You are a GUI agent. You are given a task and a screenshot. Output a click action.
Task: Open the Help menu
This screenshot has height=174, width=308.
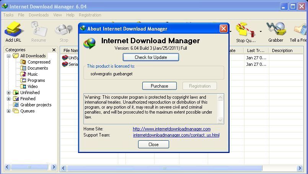(x=70, y=15)
